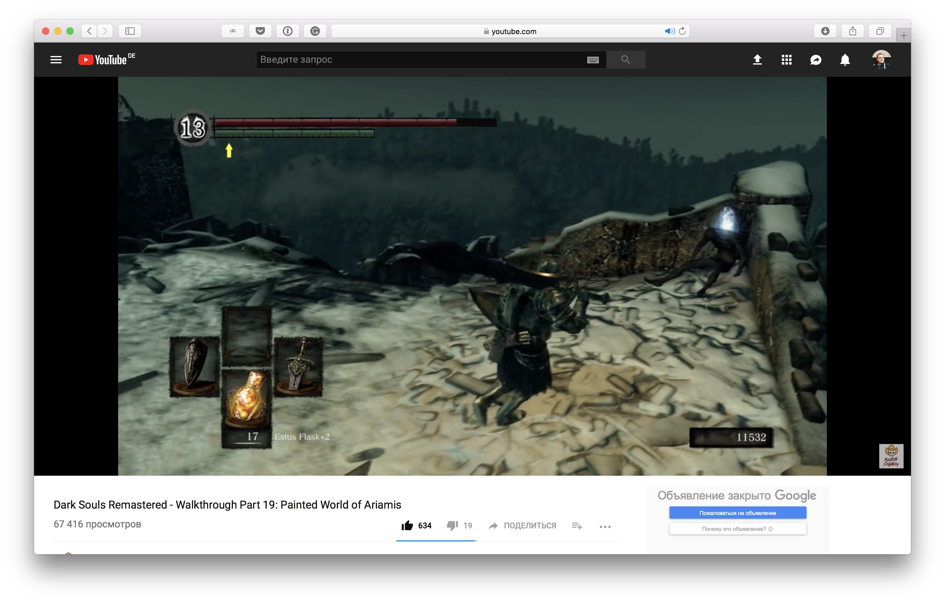Add video to playlist icon
Image resolution: width=945 pixels, height=603 pixels.
click(577, 526)
